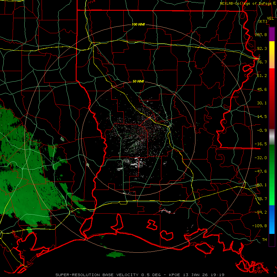This screenshot has height=277, width=277.
Task: Click the -94.2 legend value
Action: pyautogui.click(x=261, y=212)
